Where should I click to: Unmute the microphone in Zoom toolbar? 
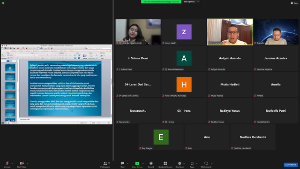point(7,164)
